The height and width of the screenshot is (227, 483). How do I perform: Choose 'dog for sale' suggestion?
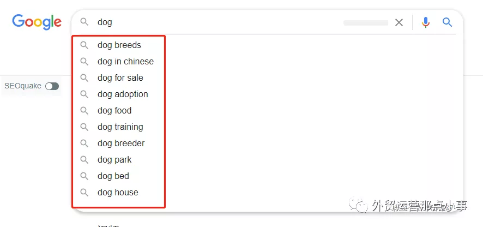[x=120, y=78]
